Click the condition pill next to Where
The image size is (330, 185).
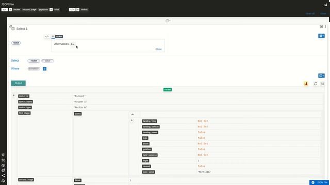(x=34, y=69)
